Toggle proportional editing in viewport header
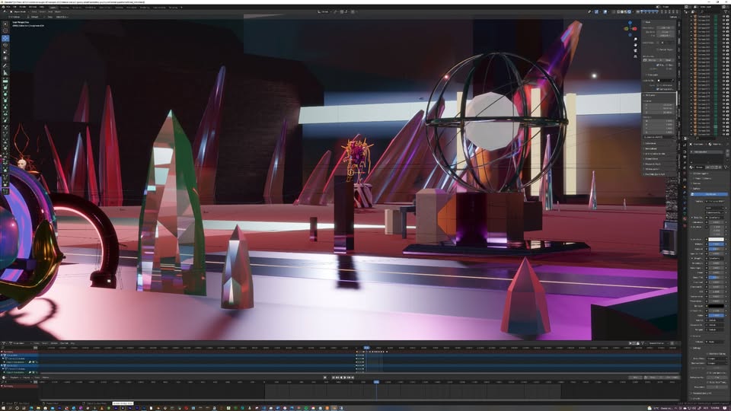731x411 pixels. [x=353, y=11]
